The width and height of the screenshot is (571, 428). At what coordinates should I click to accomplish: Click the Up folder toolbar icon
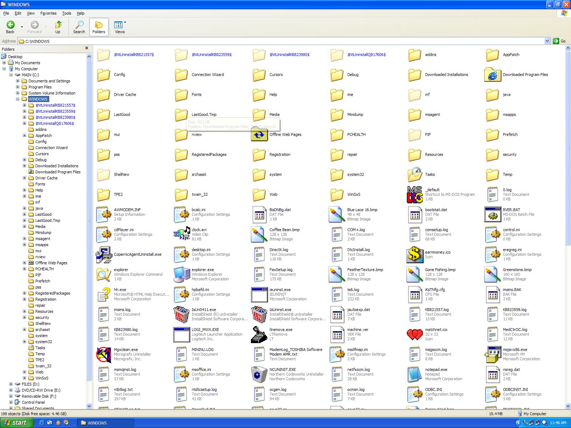tap(58, 27)
